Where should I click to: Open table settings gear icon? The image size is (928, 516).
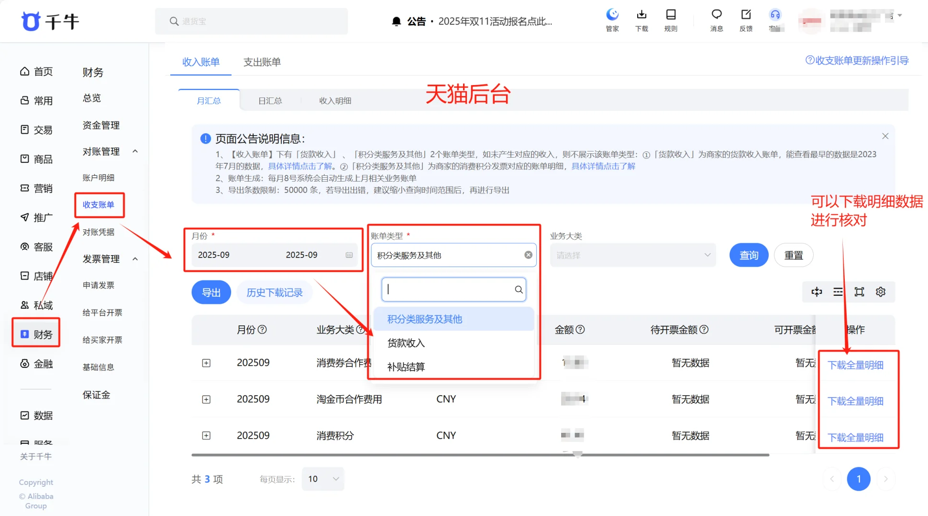pyautogui.click(x=881, y=292)
